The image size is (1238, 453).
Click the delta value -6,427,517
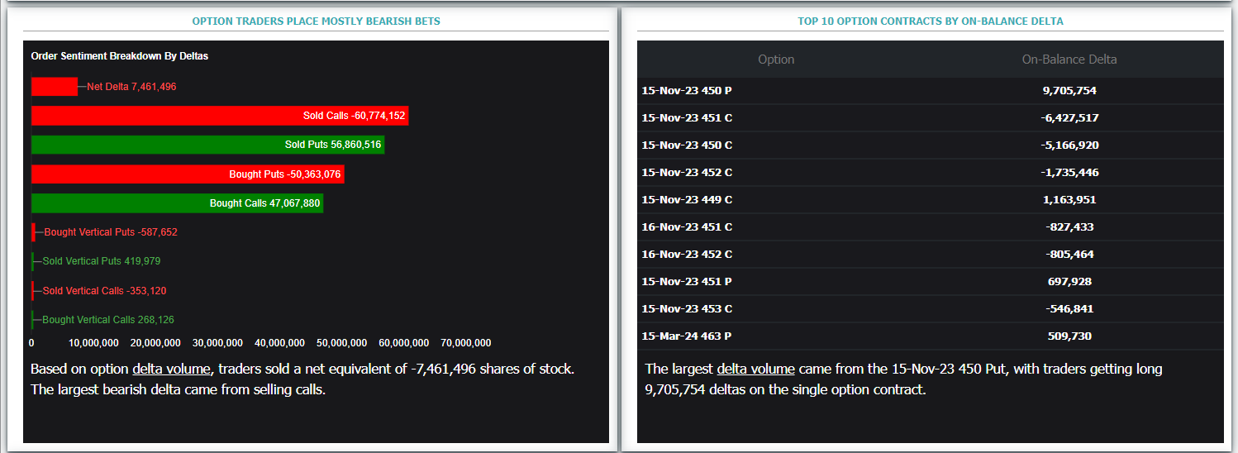coord(1069,118)
